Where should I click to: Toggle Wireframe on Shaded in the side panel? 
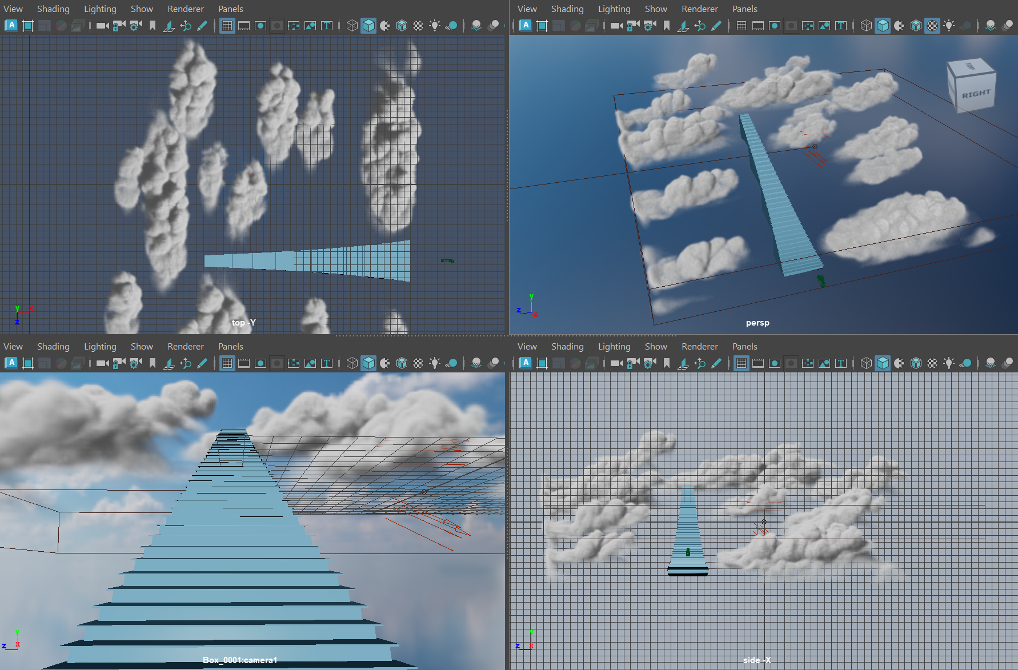(916, 363)
